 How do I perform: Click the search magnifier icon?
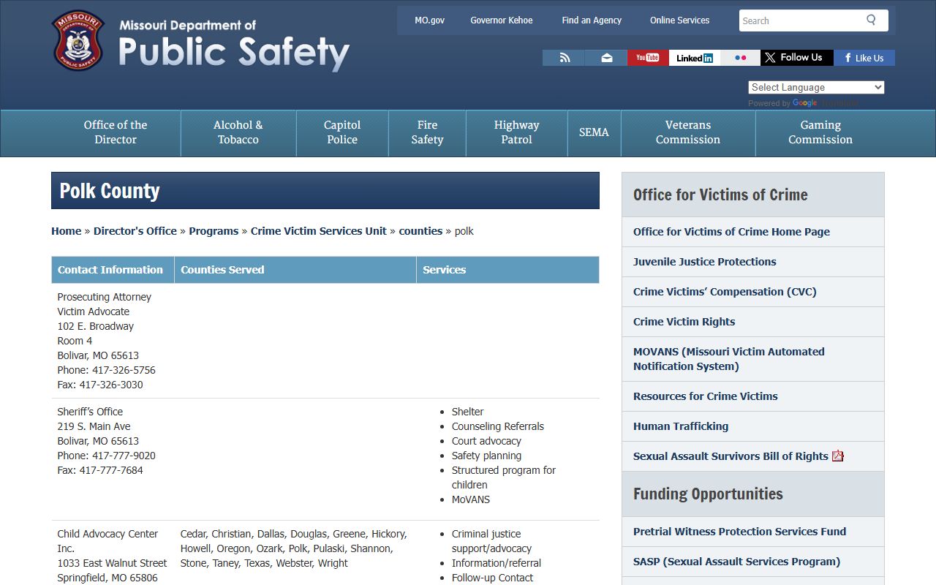tap(871, 20)
